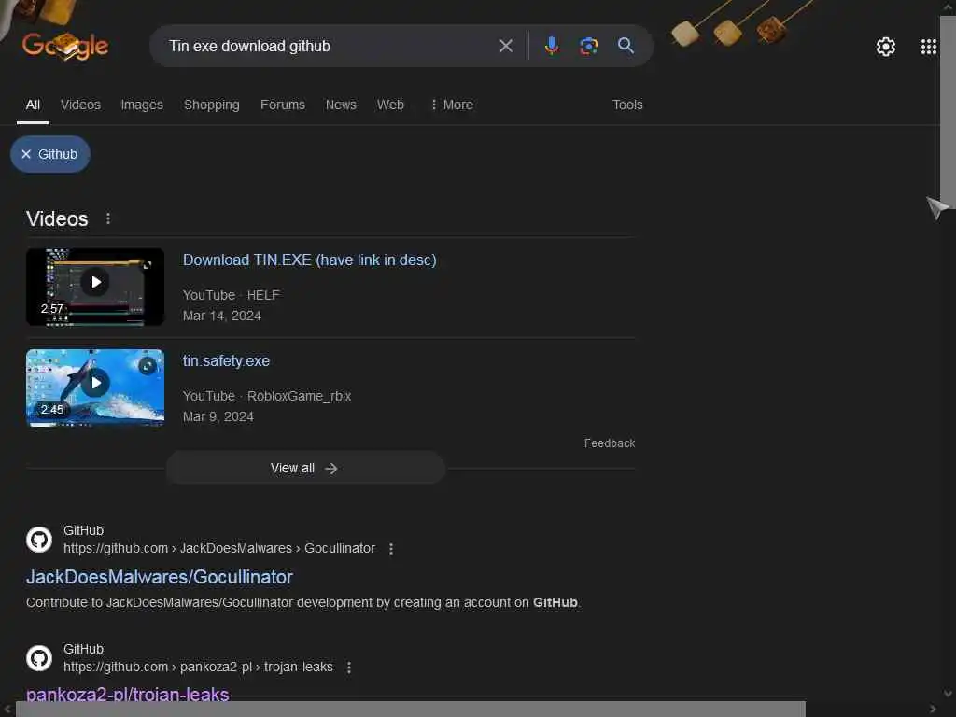Screen dimensions: 956x717
Task: Click the scroll up arrow
Action: (x=949, y=7)
